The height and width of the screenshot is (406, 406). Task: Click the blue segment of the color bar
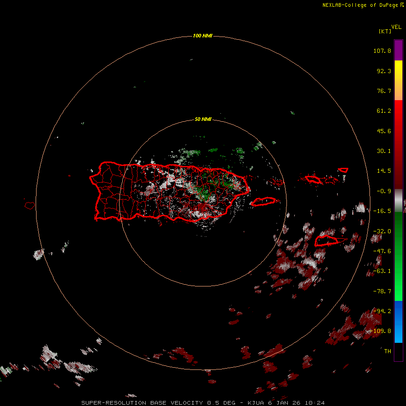coord(398,322)
